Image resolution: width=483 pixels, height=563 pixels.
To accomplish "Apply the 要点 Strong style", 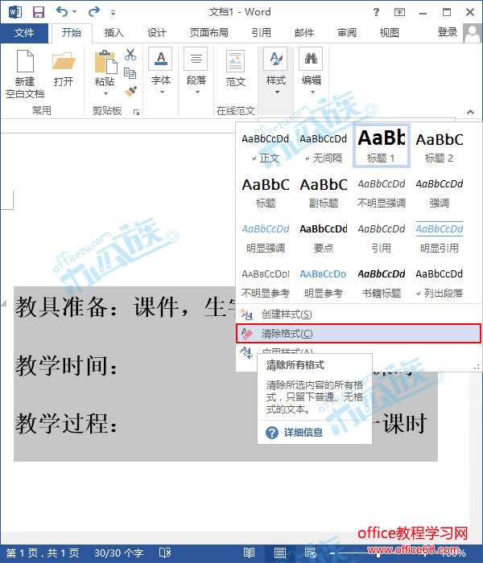I will pos(323,238).
